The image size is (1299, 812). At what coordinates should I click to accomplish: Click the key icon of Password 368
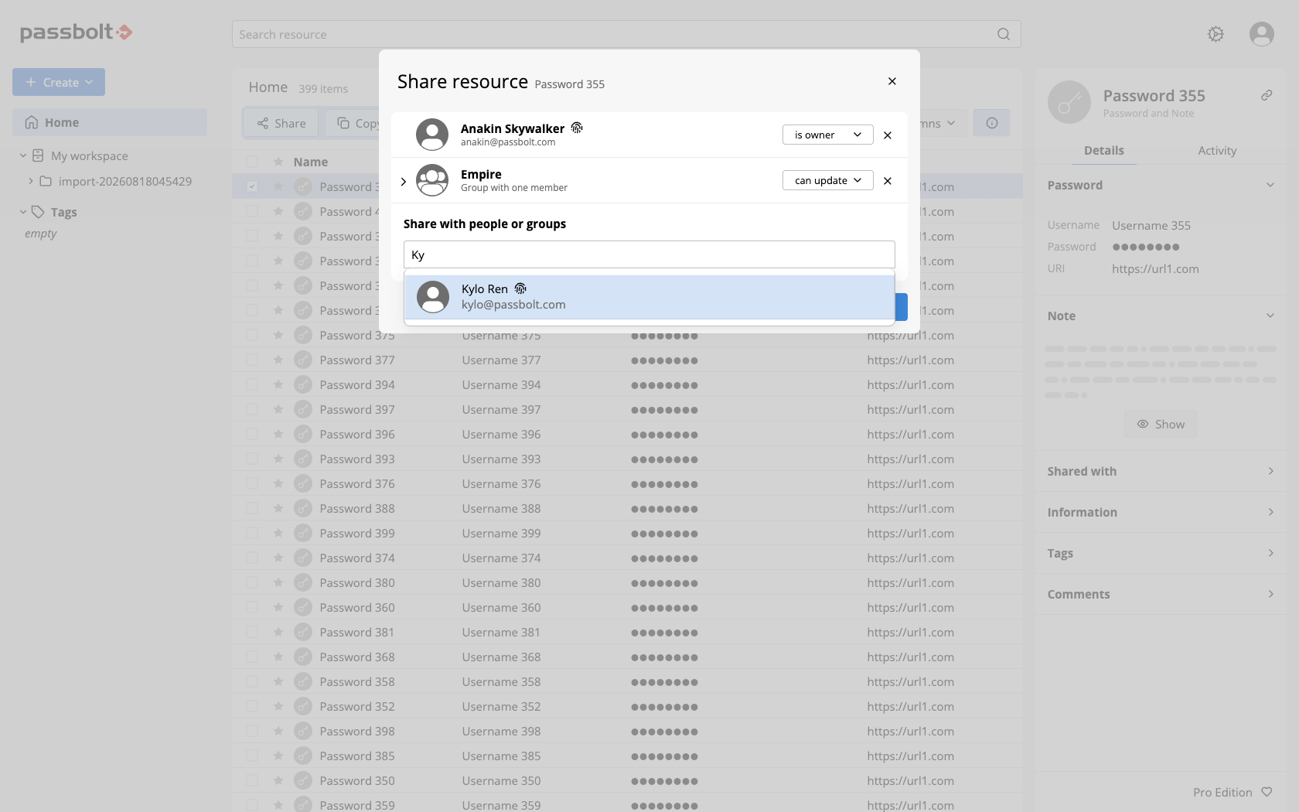[x=303, y=657]
